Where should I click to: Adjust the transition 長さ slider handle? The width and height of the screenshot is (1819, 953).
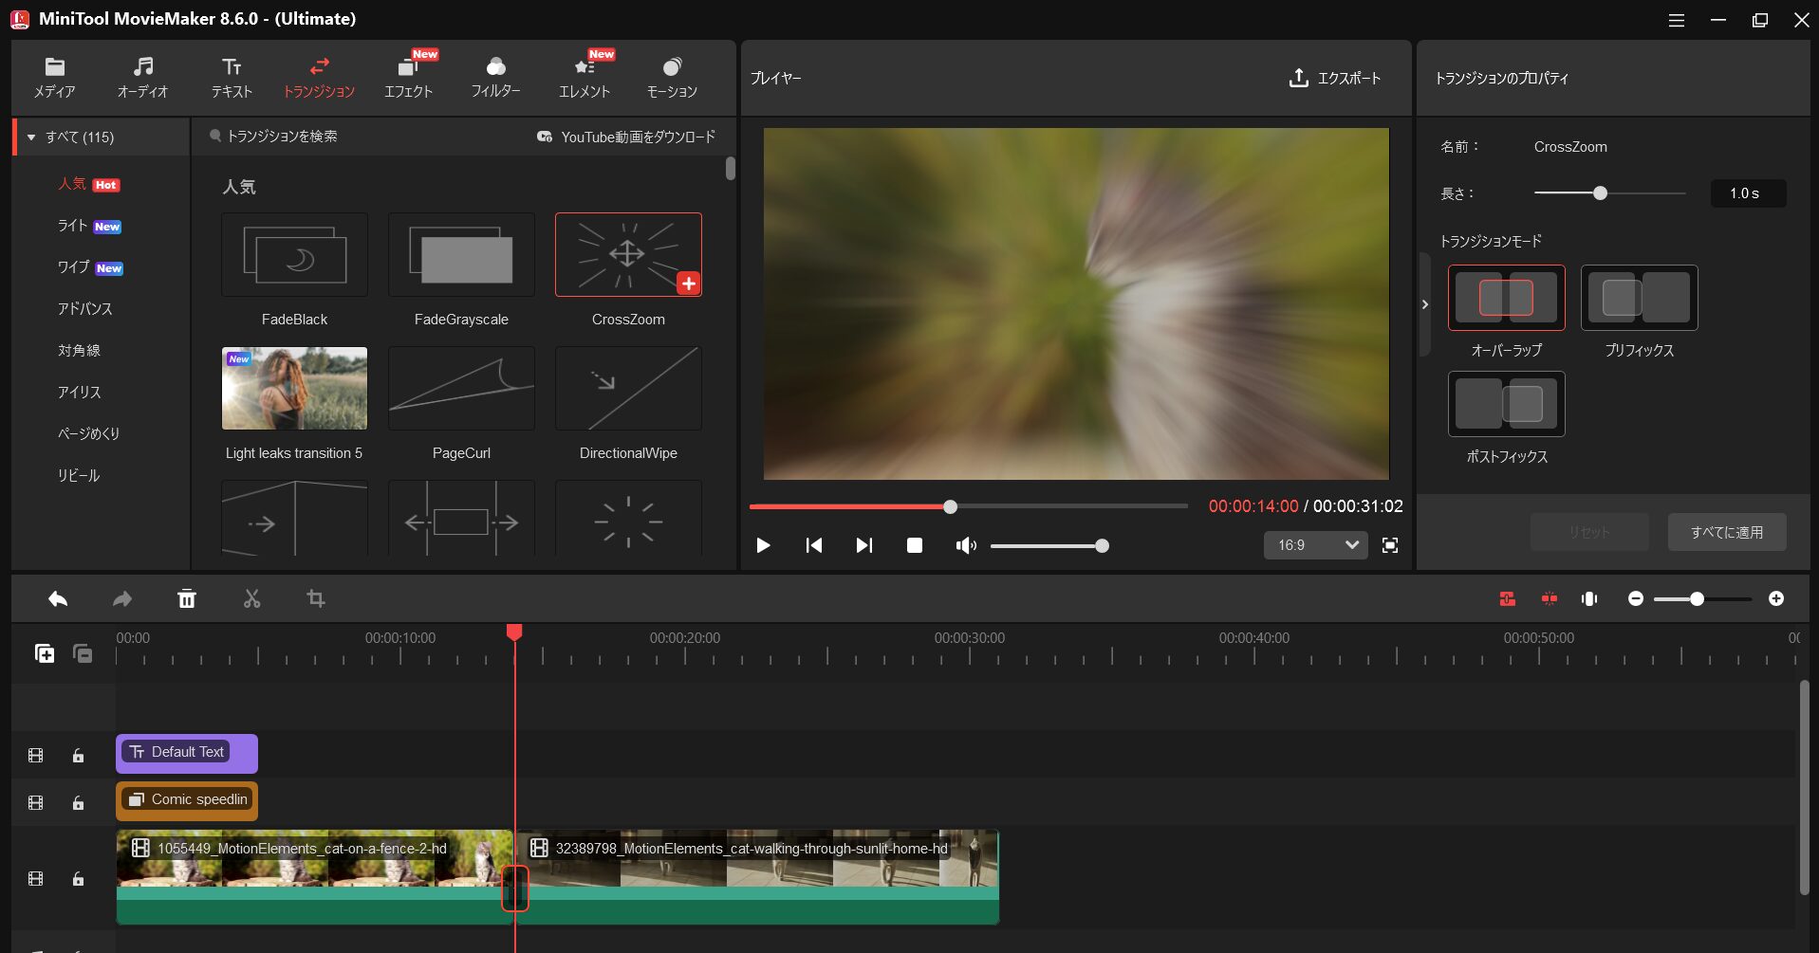1601,193
